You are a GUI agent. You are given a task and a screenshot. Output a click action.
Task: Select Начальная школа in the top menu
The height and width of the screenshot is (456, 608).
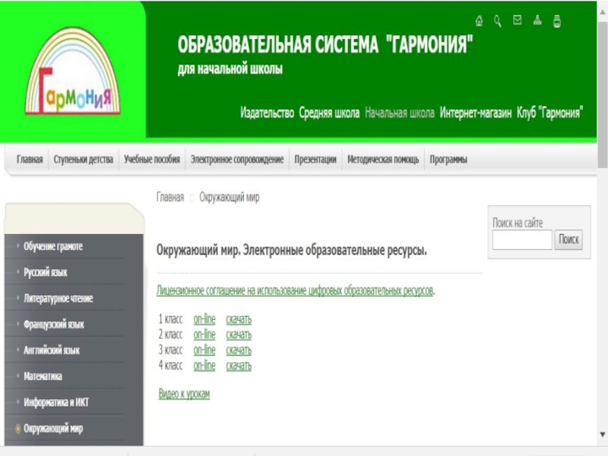coord(400,112)
